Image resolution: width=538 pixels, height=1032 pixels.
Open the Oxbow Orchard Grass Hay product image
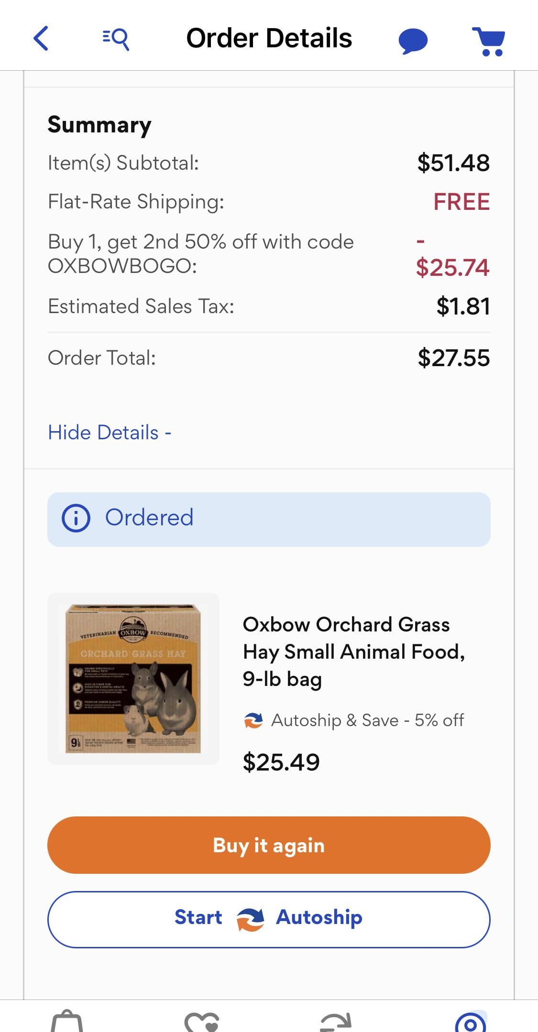pos(133,678)
